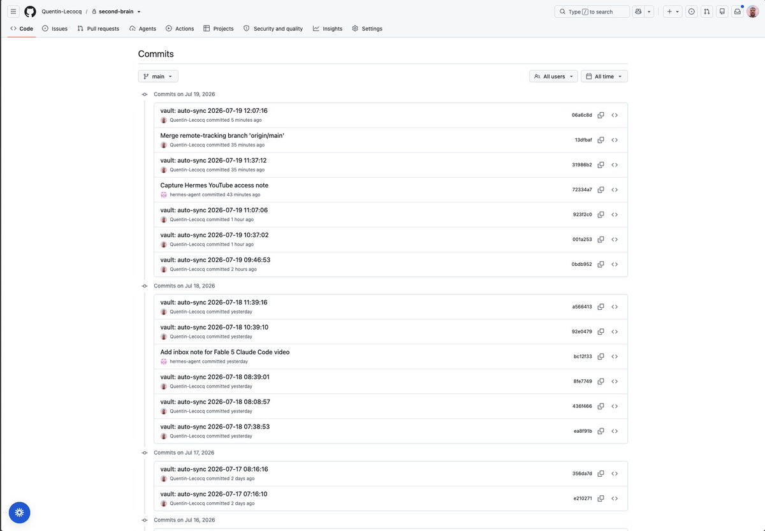Viewport: 765px width, 531px height.
Task: Switch to the Pull requests tab
Action: [x=98, y=29]
